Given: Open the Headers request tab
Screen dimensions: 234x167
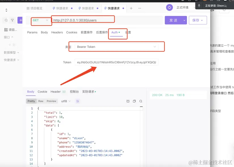Looking at the screenshot, I should tap(57, 32).
